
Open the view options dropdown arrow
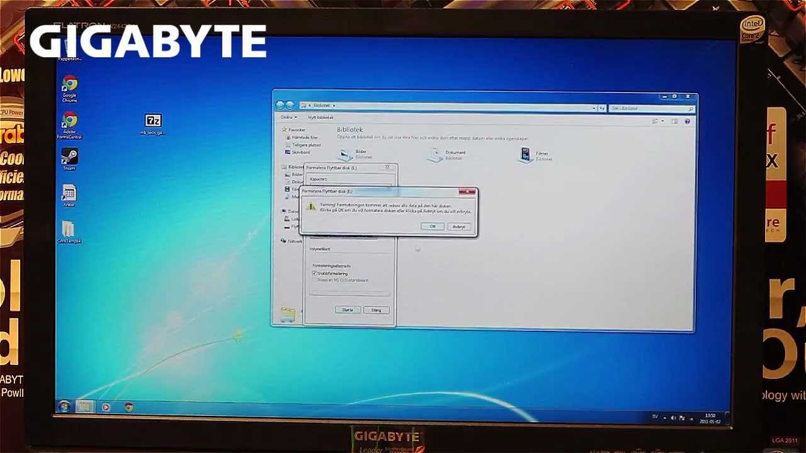point(662,121)
